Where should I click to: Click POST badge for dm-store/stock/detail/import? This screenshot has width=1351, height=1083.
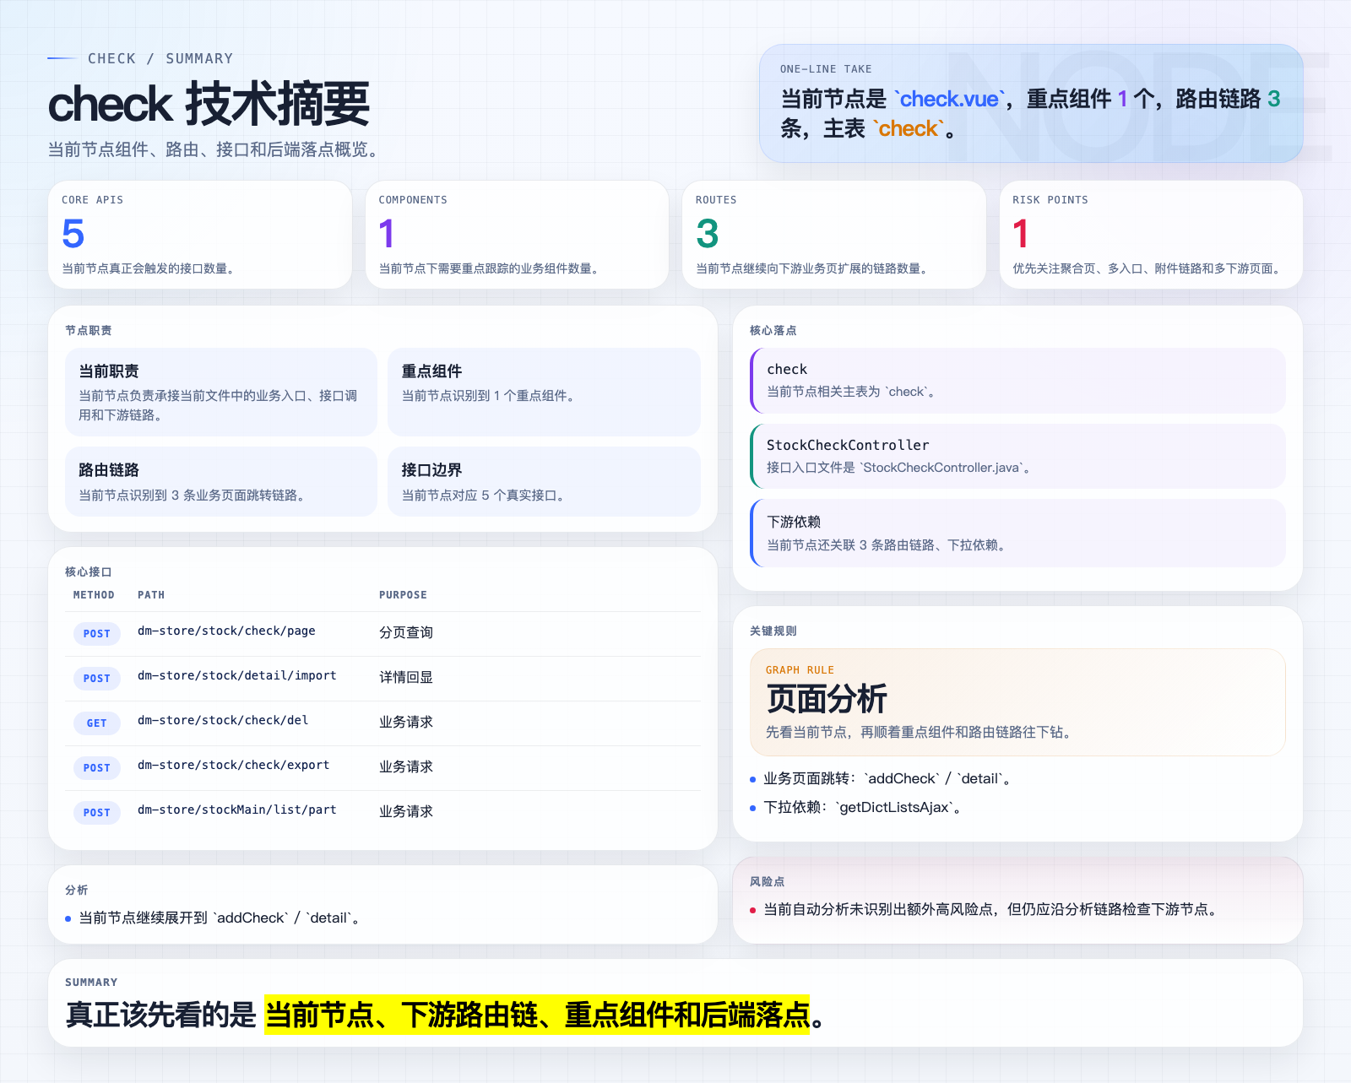97,679
